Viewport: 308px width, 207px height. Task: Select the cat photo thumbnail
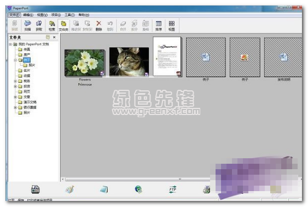(129, 61)
